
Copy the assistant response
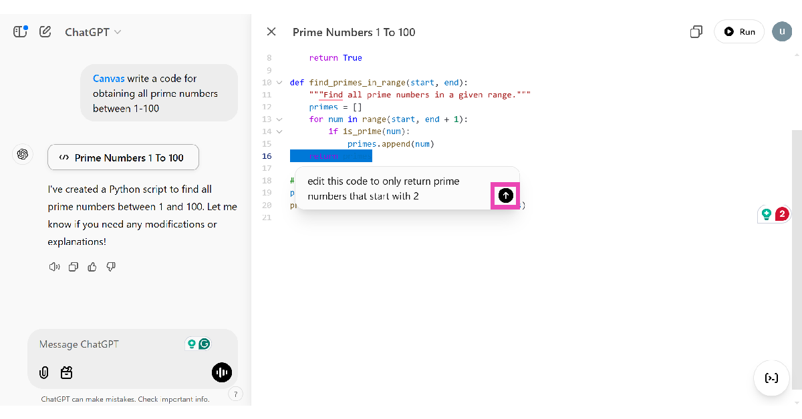point(74,267)
